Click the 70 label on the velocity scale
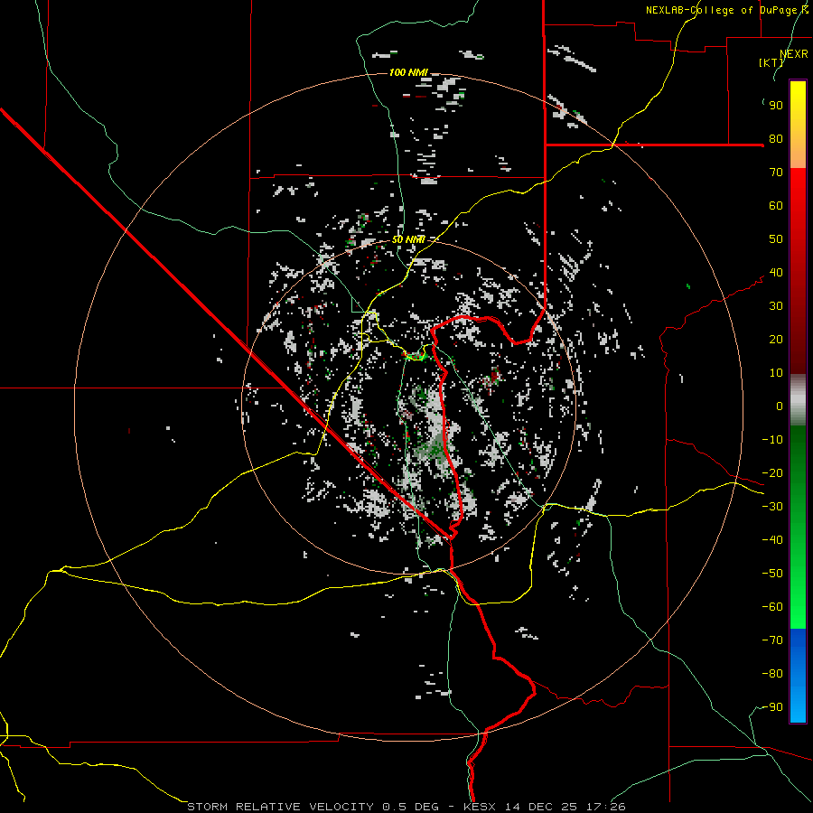The width and height of the screenshot is (813, 813). (x=776, y=173)
